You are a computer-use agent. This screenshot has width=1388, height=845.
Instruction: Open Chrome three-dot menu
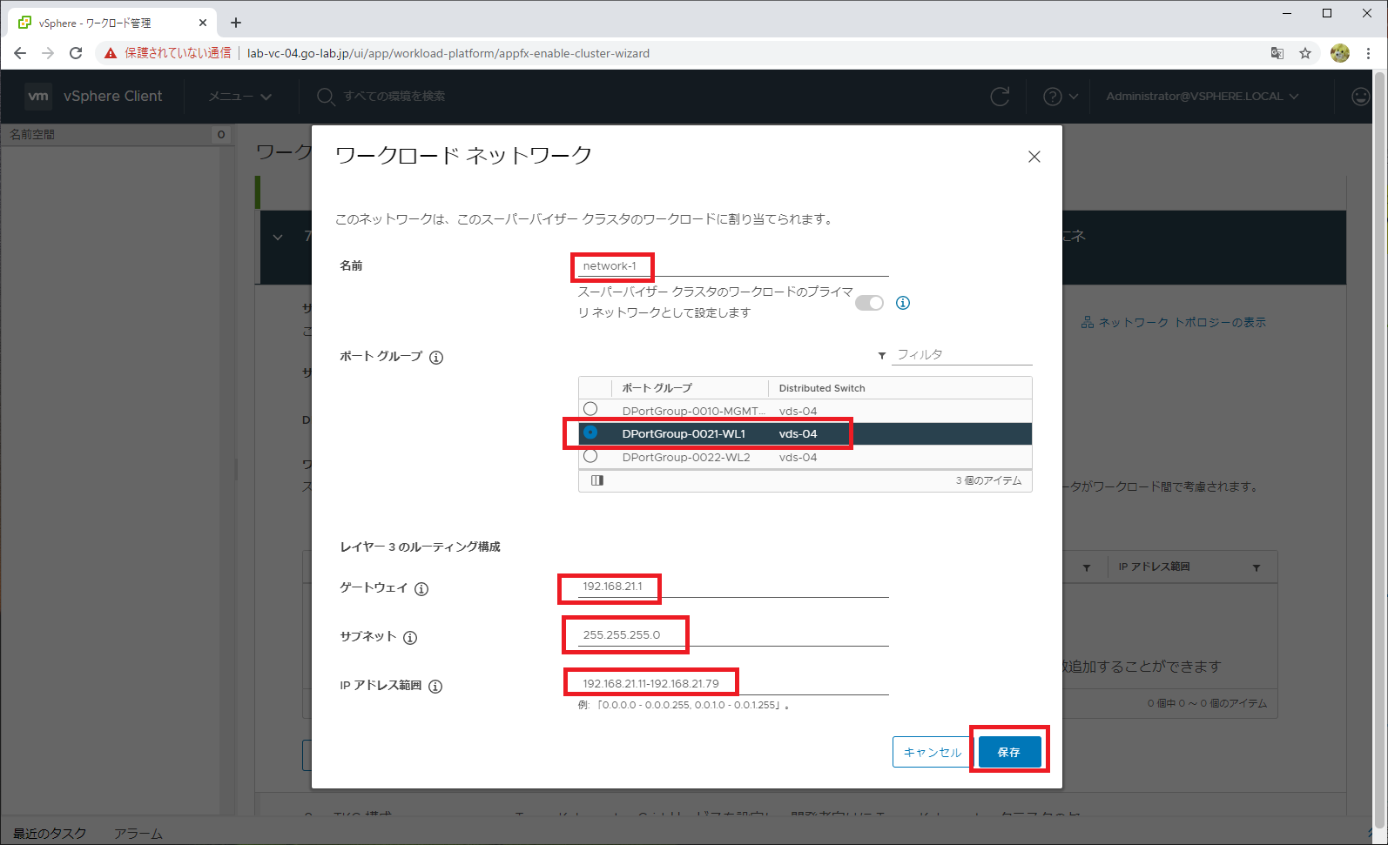1368,53
